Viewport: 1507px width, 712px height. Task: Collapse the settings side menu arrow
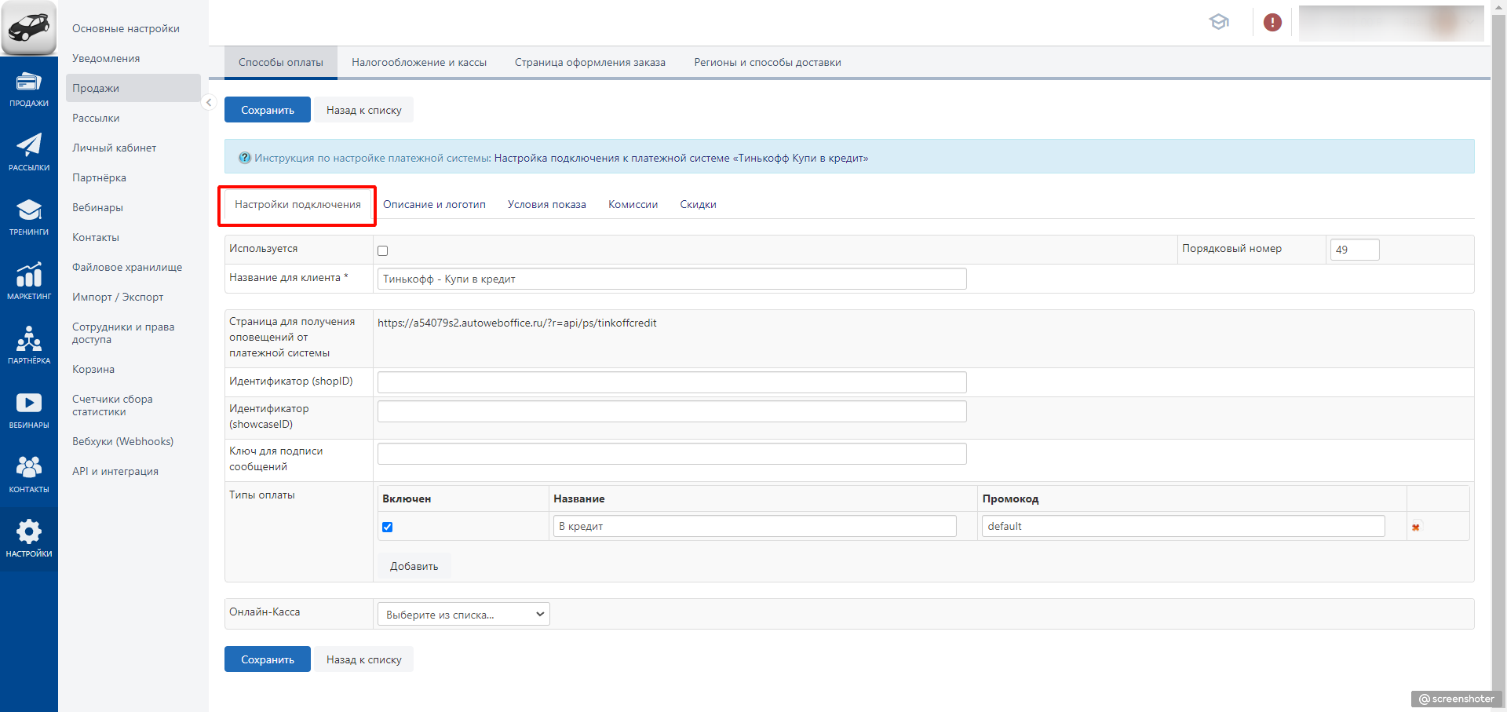click(x=209, y=103)
